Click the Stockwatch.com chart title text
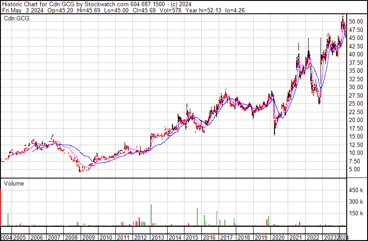The height and width of the screenshot is (241, 368). pyautogui.click(x=106, y=4)
